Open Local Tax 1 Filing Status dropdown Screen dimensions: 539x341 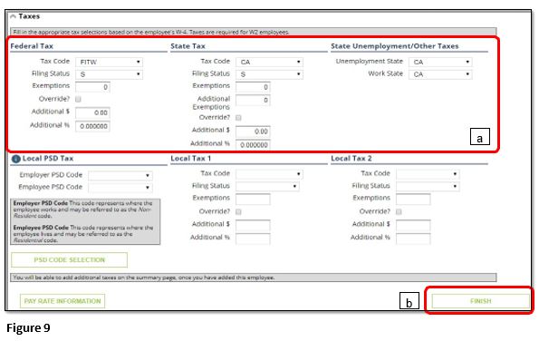[x=267, y=186]
